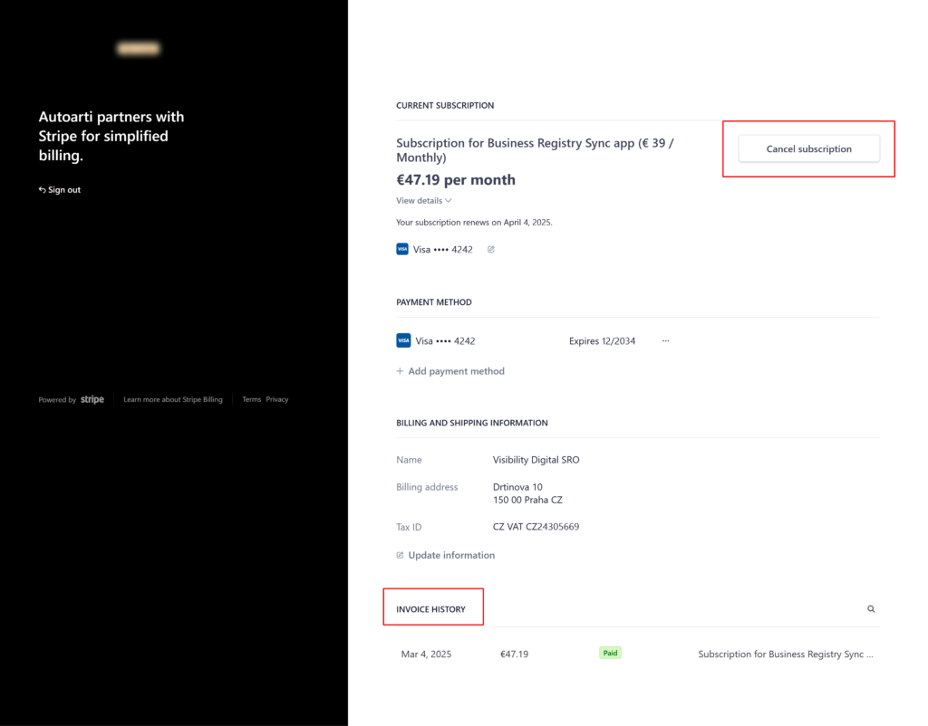Search invoice history with magnifier icon
Image resolution: width=928 pixels, height=726 pixels.
(871, 609)
